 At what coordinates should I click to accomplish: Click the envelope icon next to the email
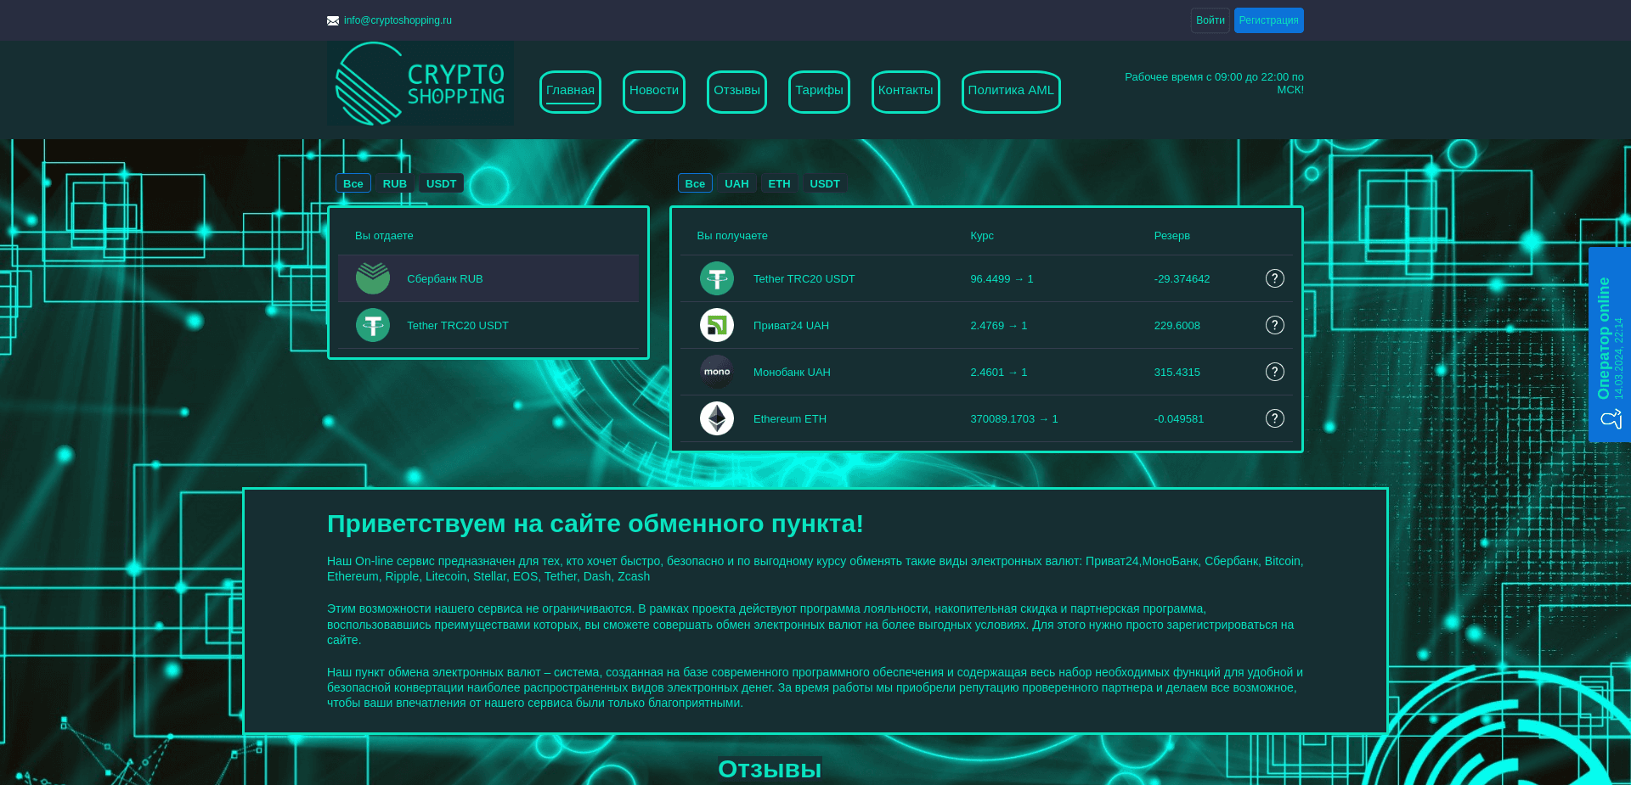tap(332, 20)
